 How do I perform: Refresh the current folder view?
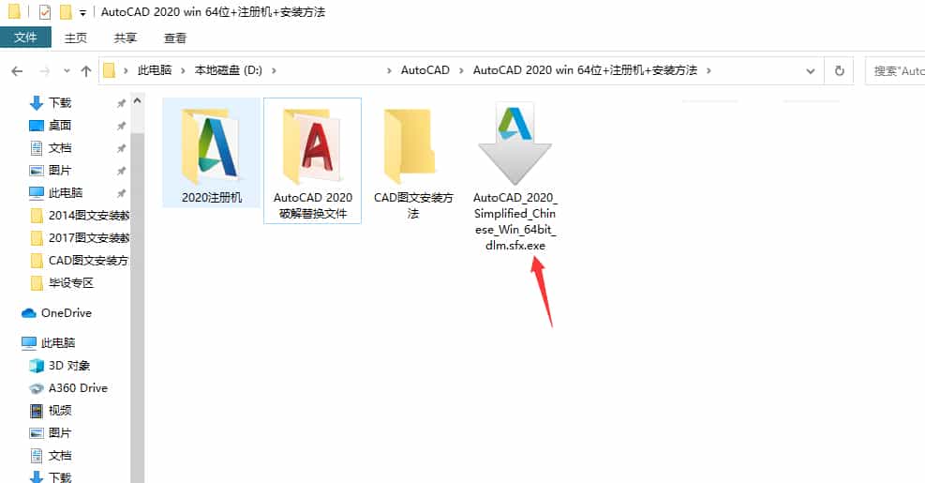[839, 71]
